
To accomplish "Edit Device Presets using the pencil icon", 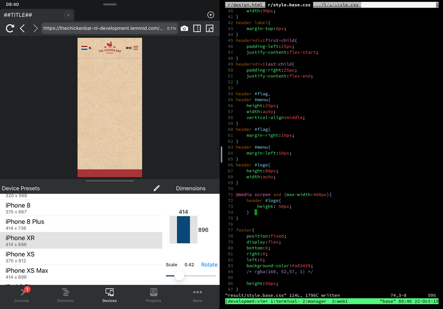I will [157, 188].
